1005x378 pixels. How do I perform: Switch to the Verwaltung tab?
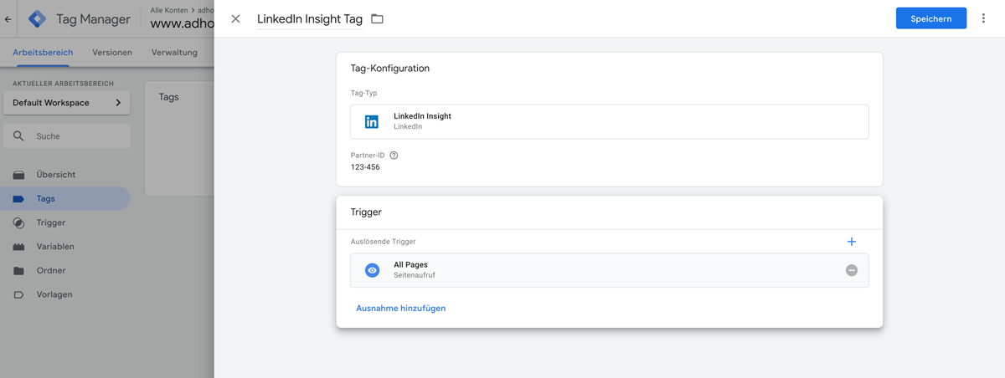tap(174, 52)
